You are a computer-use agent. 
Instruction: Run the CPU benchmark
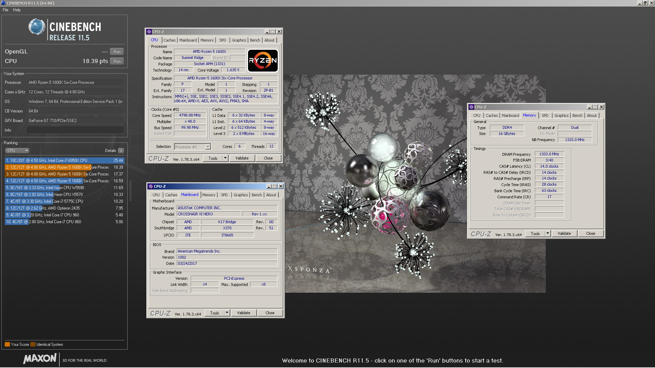pos(117,61)
